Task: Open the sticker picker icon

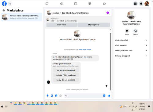Action: point(56,96)
